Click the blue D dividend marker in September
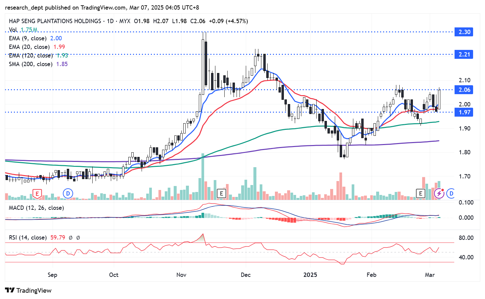 (68, 194)
